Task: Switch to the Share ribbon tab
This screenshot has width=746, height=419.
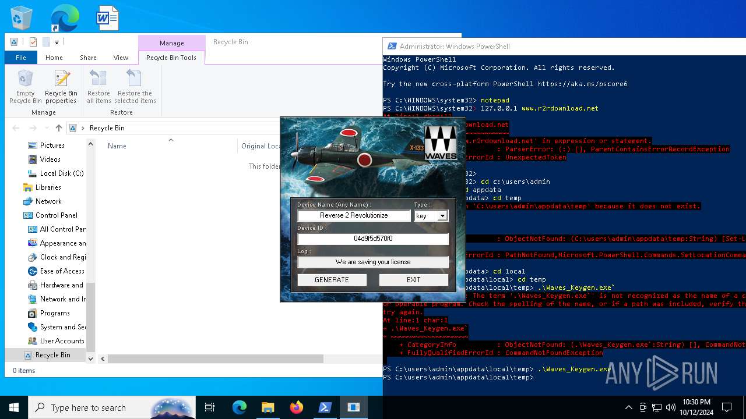Action: [x=88, y=58]
